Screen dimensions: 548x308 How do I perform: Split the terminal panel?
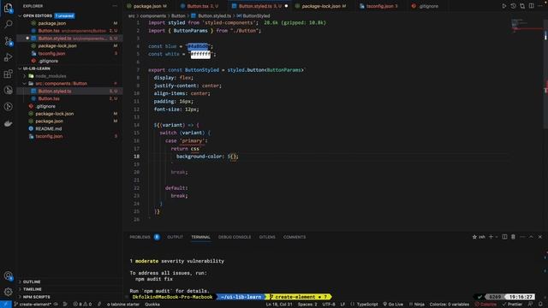point(504,237)
